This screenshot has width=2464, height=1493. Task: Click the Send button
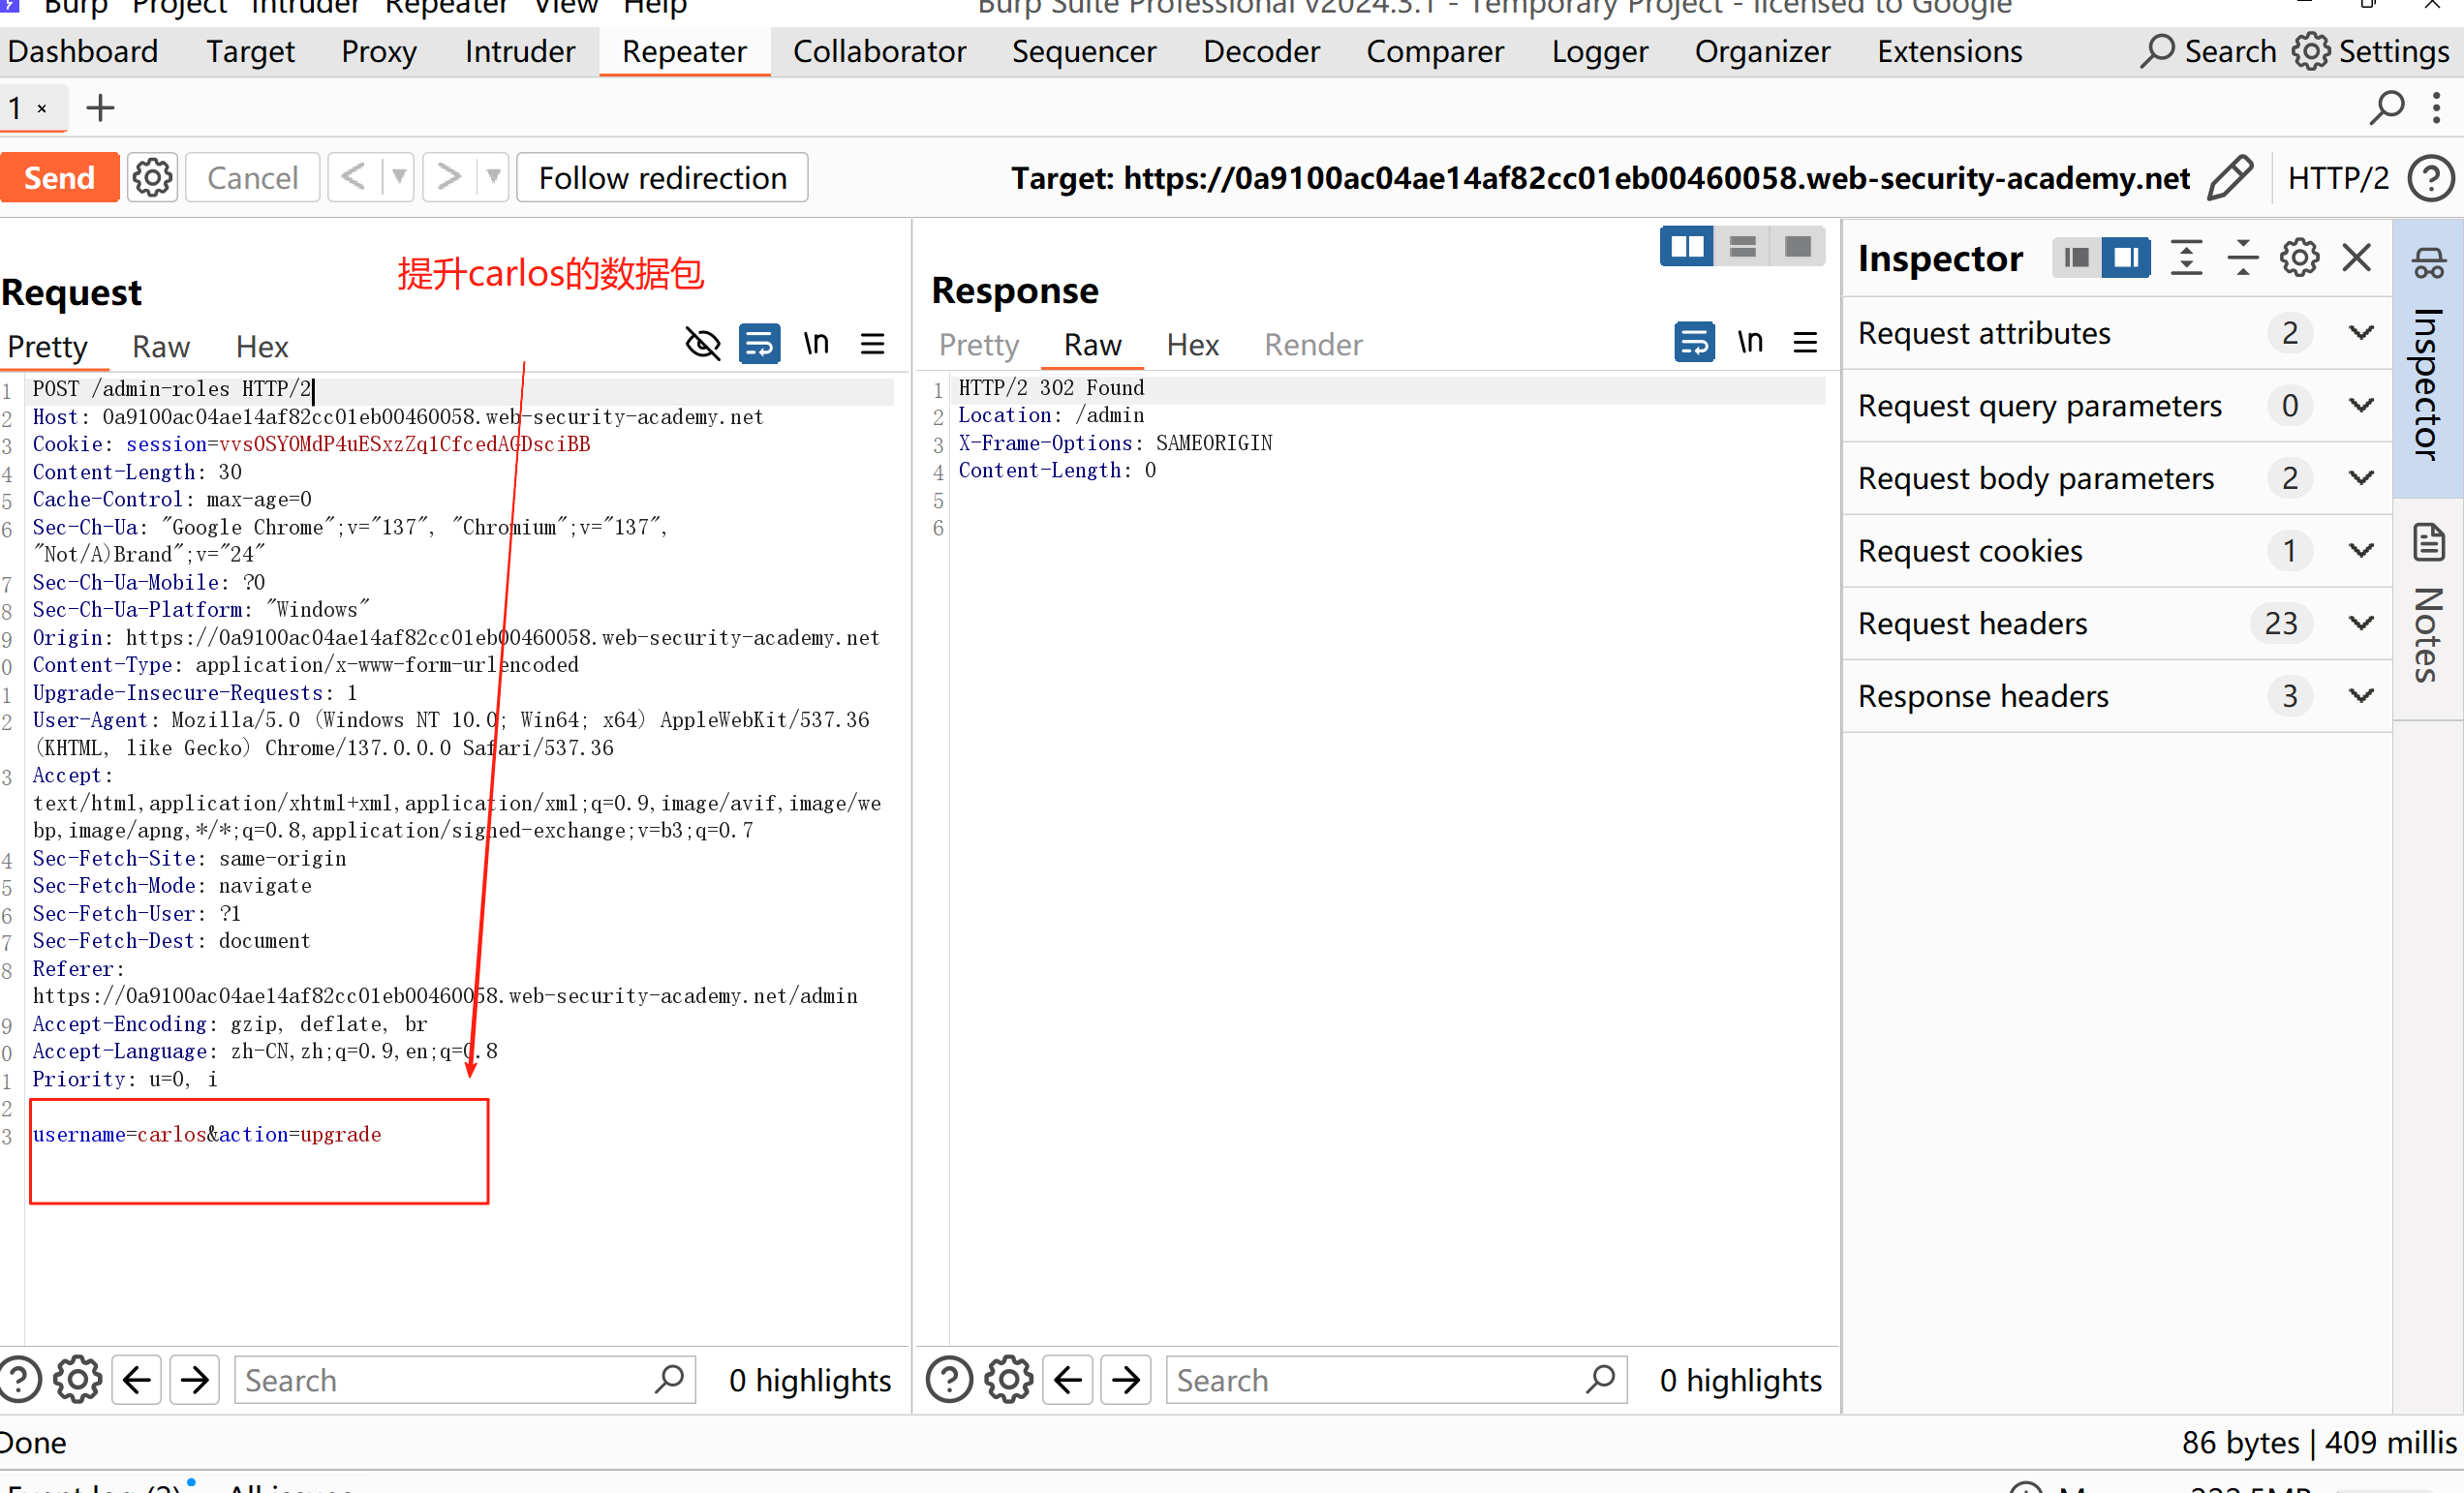(59, 178)
